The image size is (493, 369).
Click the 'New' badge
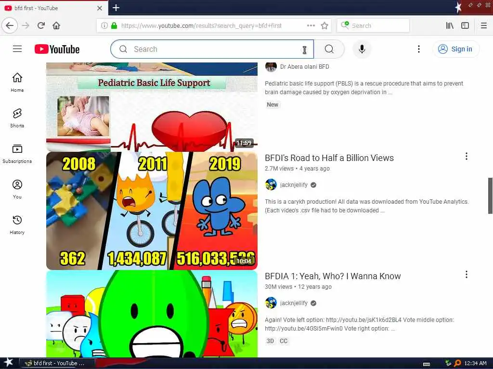272,104
